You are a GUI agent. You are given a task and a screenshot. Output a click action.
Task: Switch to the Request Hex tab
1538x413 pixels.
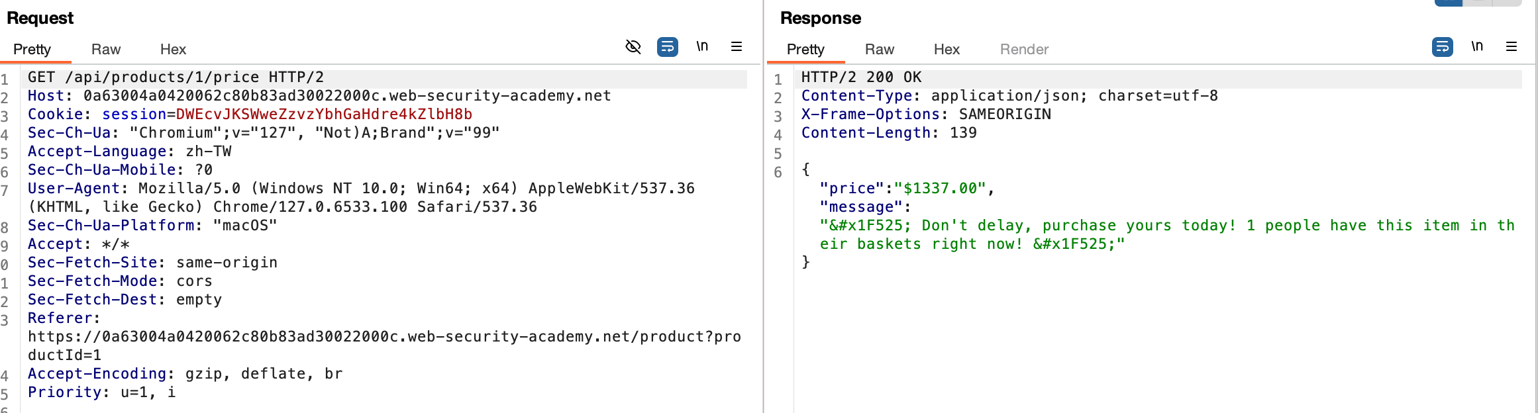pyautogui.click(x=173, y=50)
